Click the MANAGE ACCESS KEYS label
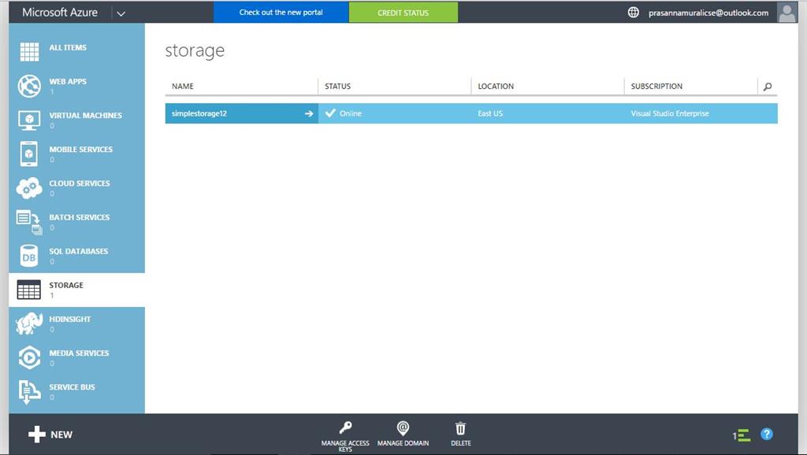Viewport: 807px width, 455px height. click(345, 446)
